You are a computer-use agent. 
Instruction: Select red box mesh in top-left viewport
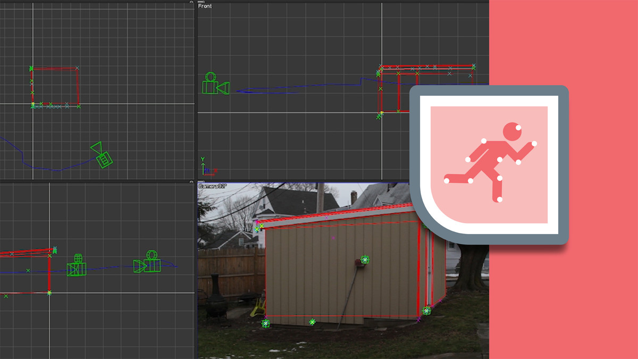pos(55,87)
